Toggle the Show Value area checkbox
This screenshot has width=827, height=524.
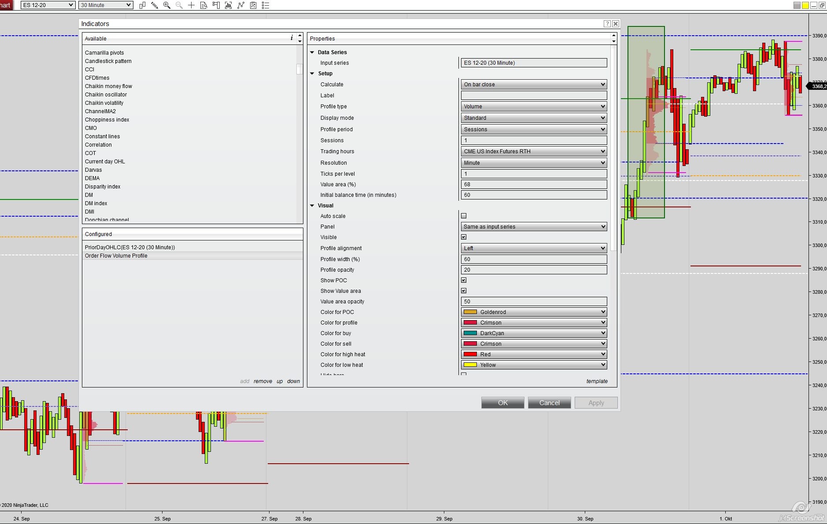(464, 291)
